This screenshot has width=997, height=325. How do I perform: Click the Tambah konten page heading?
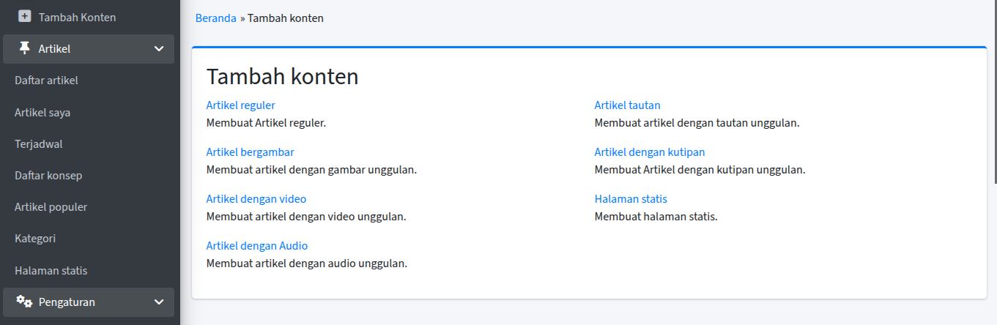tap(283, 77)
